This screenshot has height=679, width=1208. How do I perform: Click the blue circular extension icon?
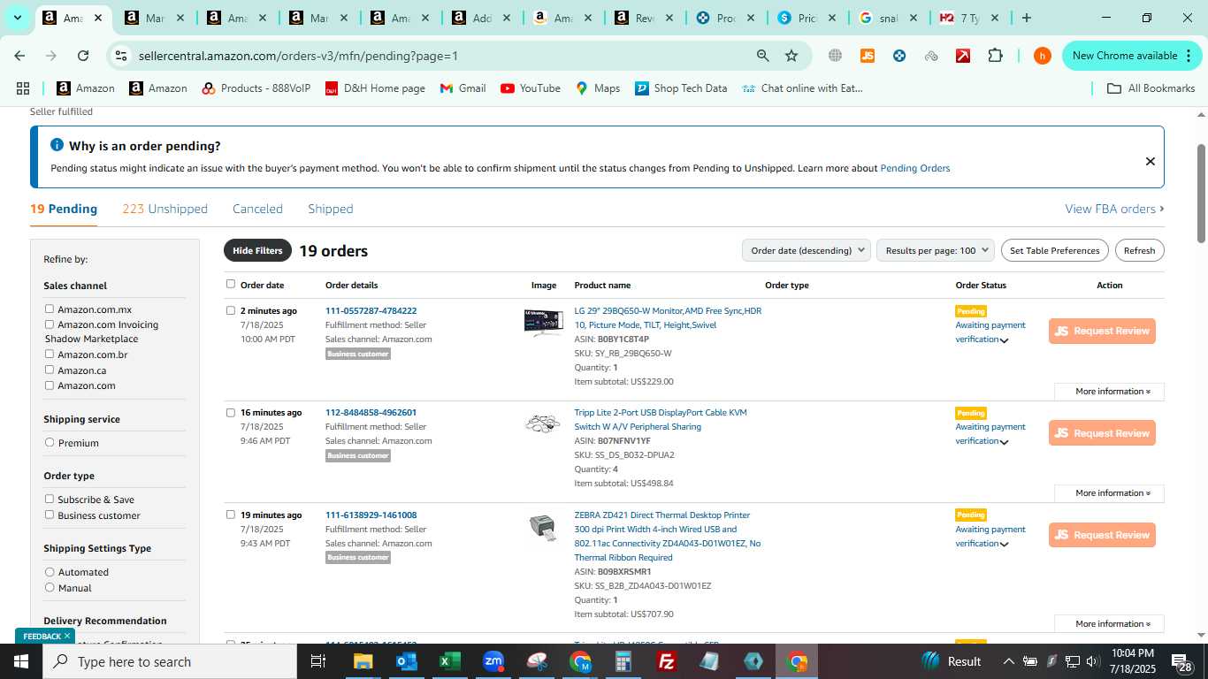(x=899, y=56)
